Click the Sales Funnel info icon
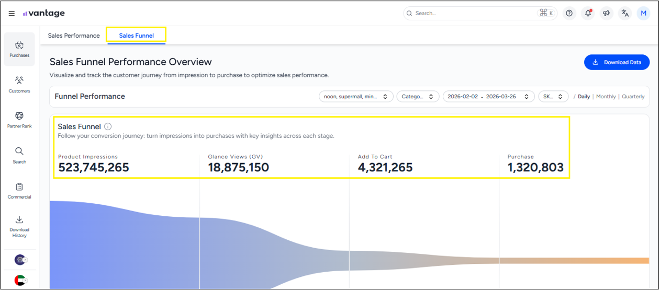The height and width of the screenshot is (291, 660). point(108,126)
